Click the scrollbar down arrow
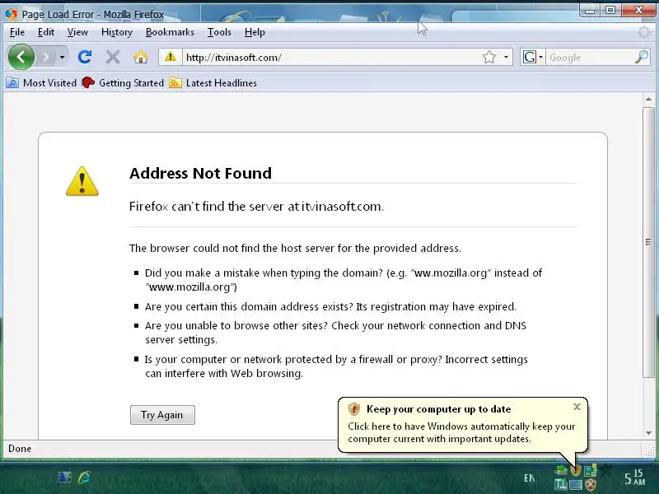Screen dimensions: 659x494 pos(648,433)
